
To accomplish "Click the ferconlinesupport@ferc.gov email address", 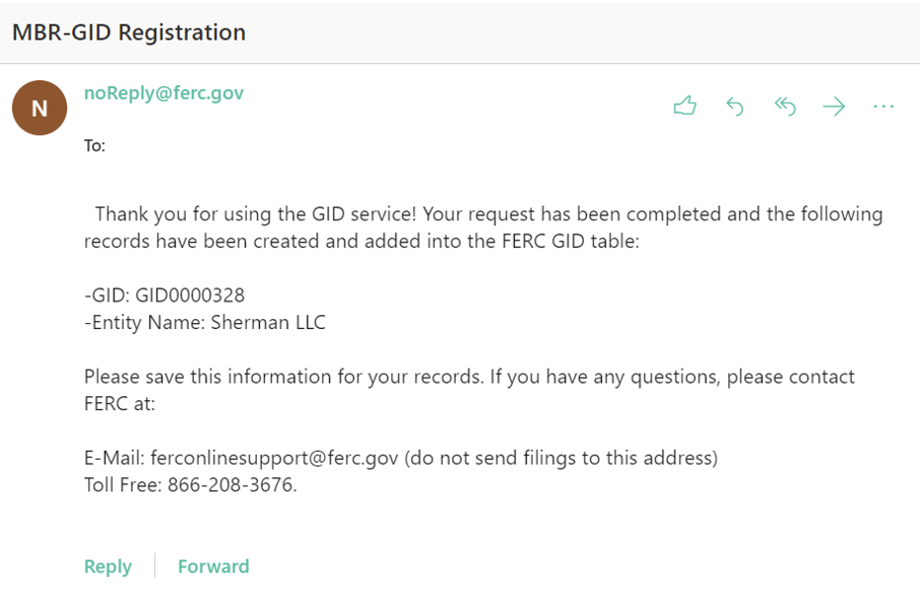I will click(x=275, y=459).
